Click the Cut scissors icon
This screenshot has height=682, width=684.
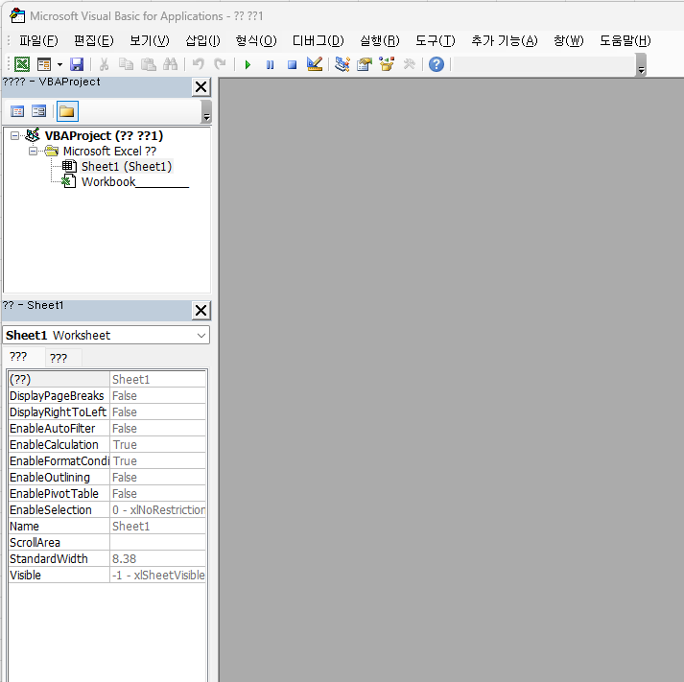click(104, 64)
